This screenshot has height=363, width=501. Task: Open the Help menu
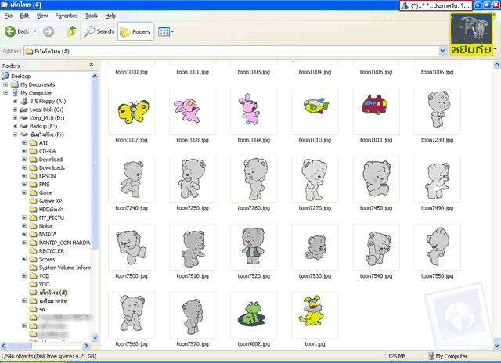tap(110, 16)
